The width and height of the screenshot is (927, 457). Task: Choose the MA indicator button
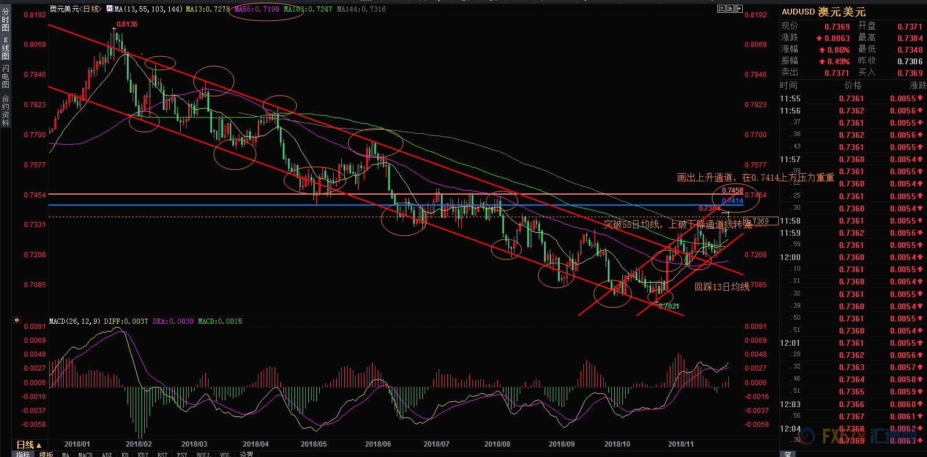[x=65, y=454]
